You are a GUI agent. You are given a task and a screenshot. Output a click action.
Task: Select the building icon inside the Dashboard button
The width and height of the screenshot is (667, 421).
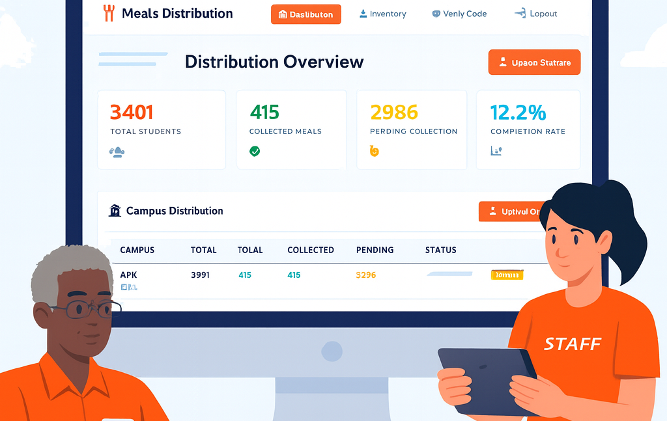(x=283, y=13)
